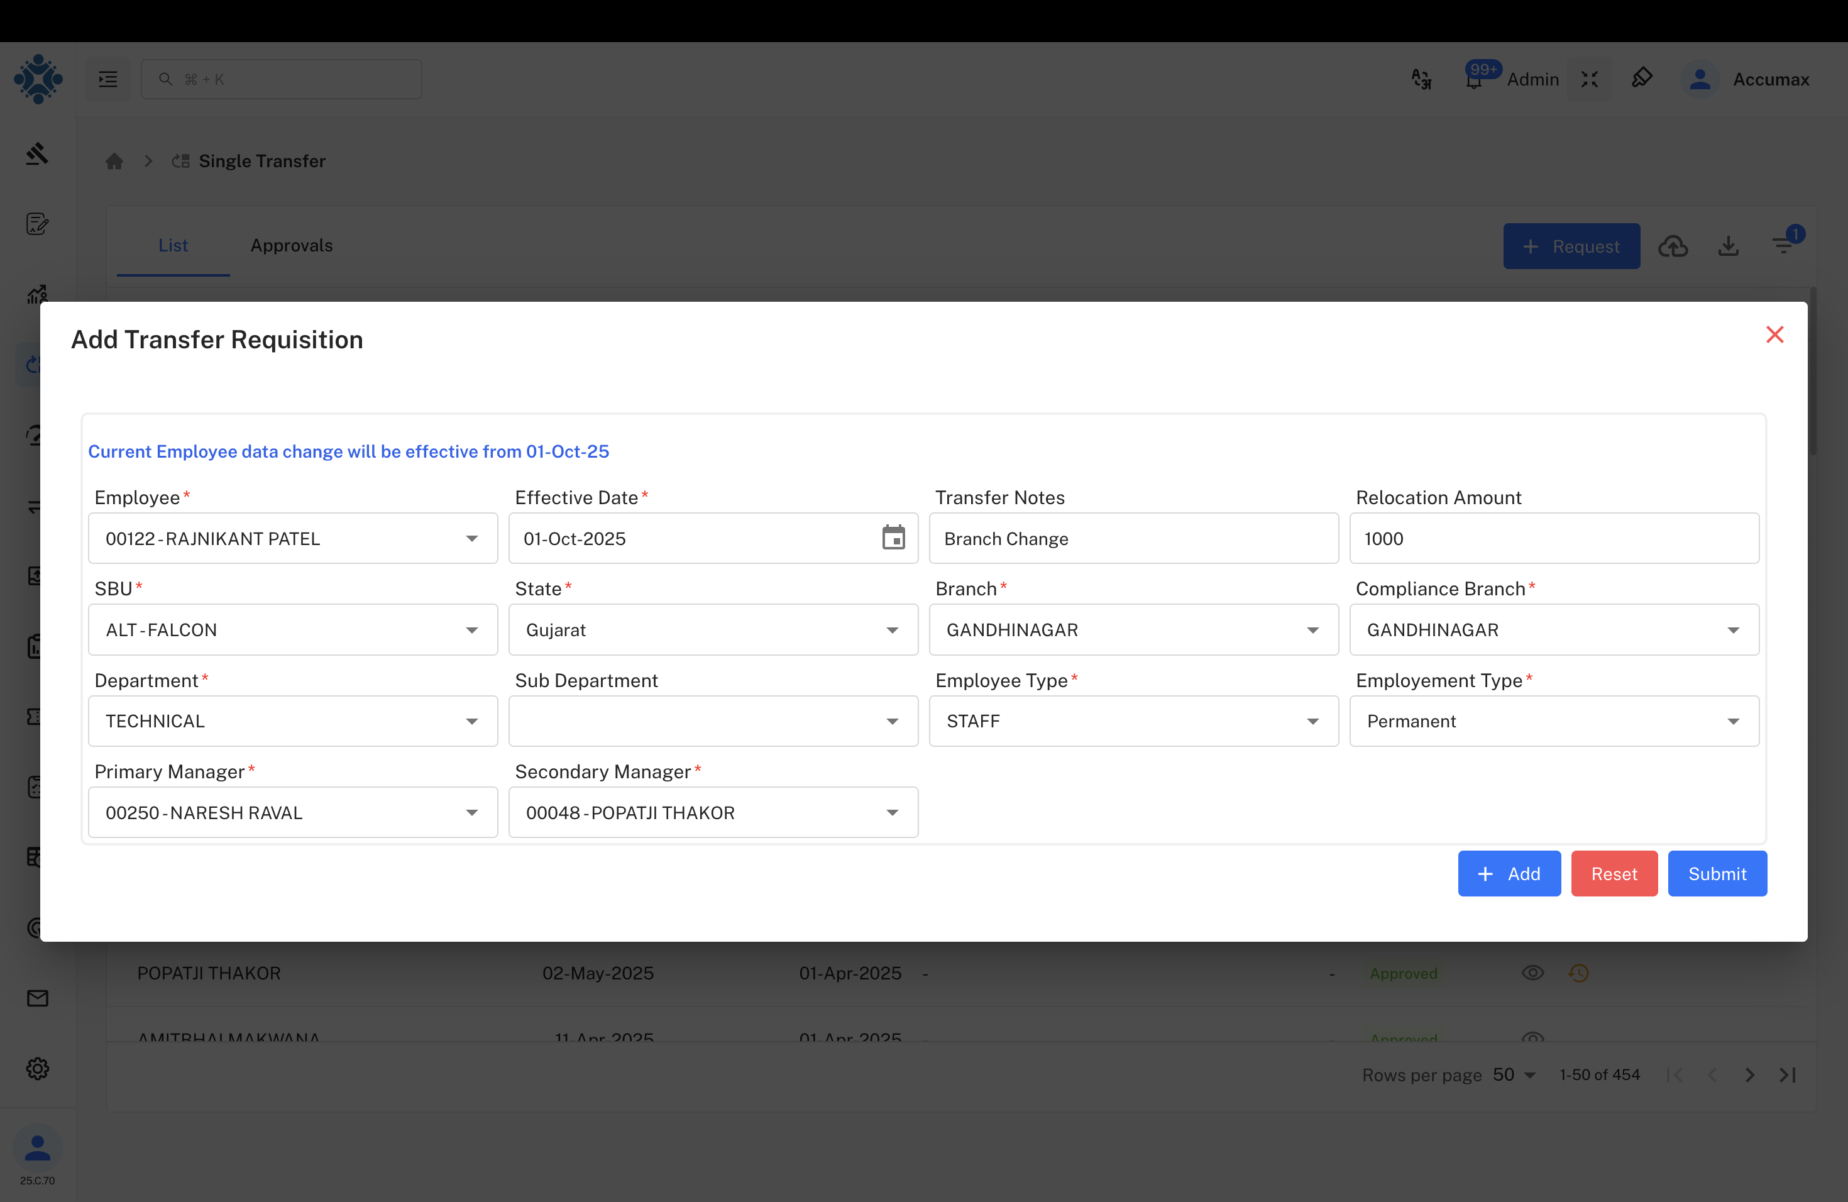Click the exit fullscreen icon next to Admin
This screenshot has height=1202, width=1848.
[x=1590, y=79]
